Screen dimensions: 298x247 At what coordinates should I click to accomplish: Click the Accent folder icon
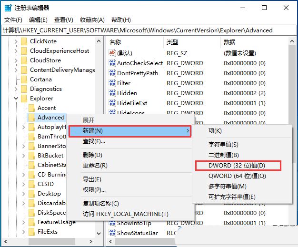pos(31,108)
